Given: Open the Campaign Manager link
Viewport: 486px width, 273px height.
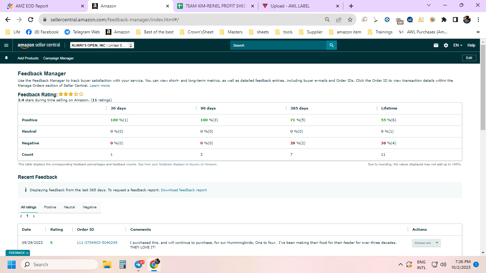Looking at the screenshot, I should click(58, 58).
